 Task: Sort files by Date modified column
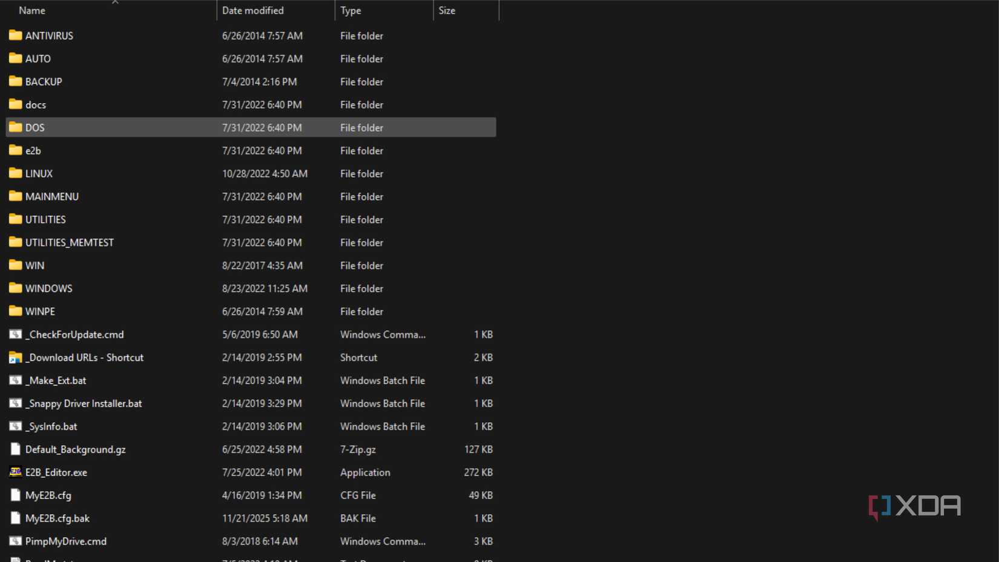click(252, 10)
